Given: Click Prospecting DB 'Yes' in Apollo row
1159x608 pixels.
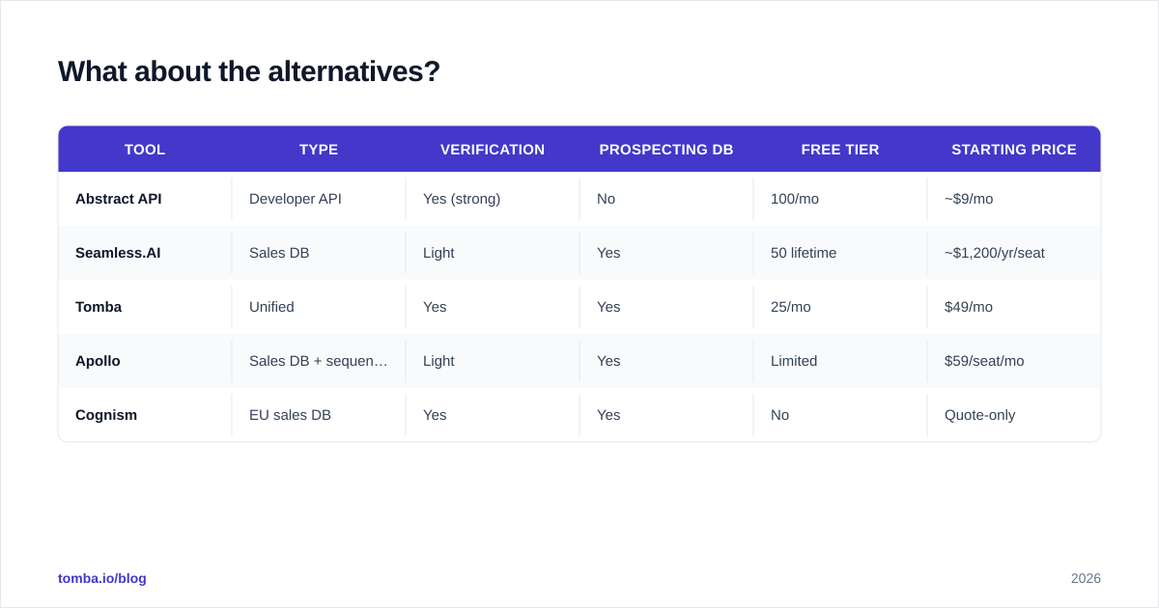Looking at the screenshot, I should [x=666, y=361].
